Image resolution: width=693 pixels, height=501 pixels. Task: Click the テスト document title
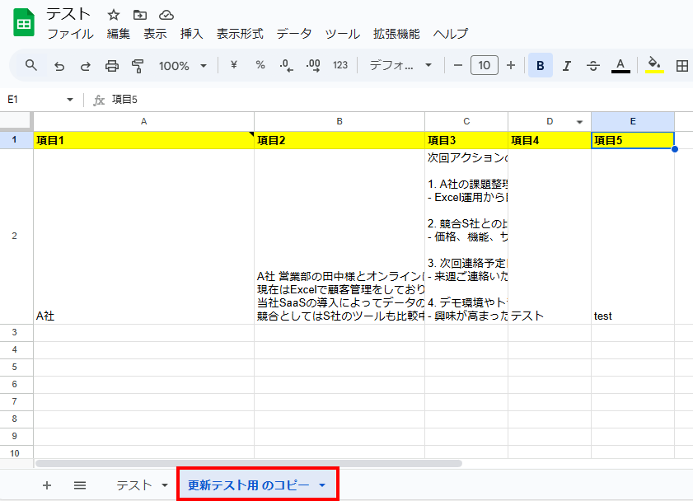(68, 14)
